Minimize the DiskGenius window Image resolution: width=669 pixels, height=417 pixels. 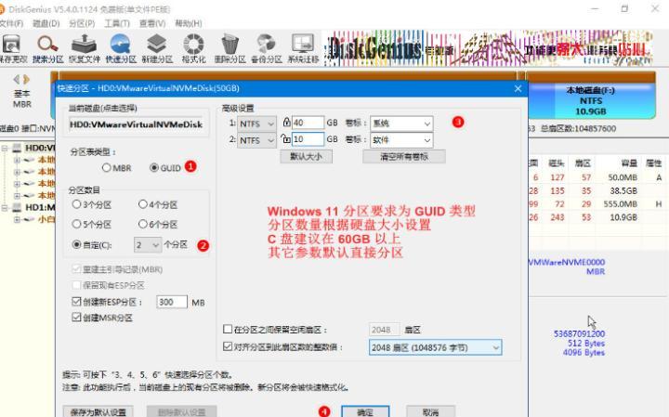tap(596, 9)
